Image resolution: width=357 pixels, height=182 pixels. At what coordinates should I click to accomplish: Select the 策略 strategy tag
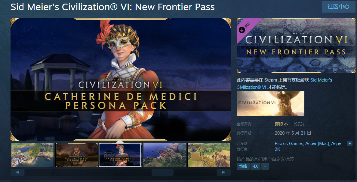(243, 166)
